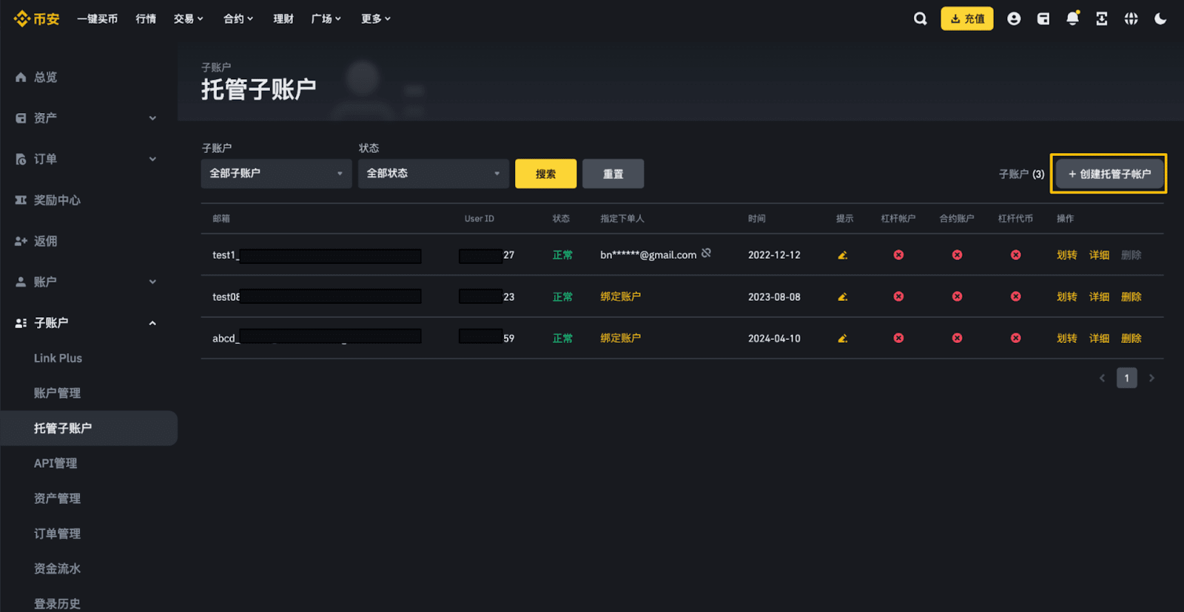
Task: Open the 全部子账户 dropdown
Action: tap(276, 174)
